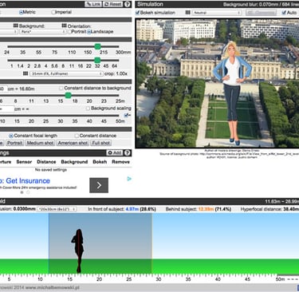This screenshot has width=299, height=292.
Task: Open the help icon beside the Add button
Action: (128, 152)
